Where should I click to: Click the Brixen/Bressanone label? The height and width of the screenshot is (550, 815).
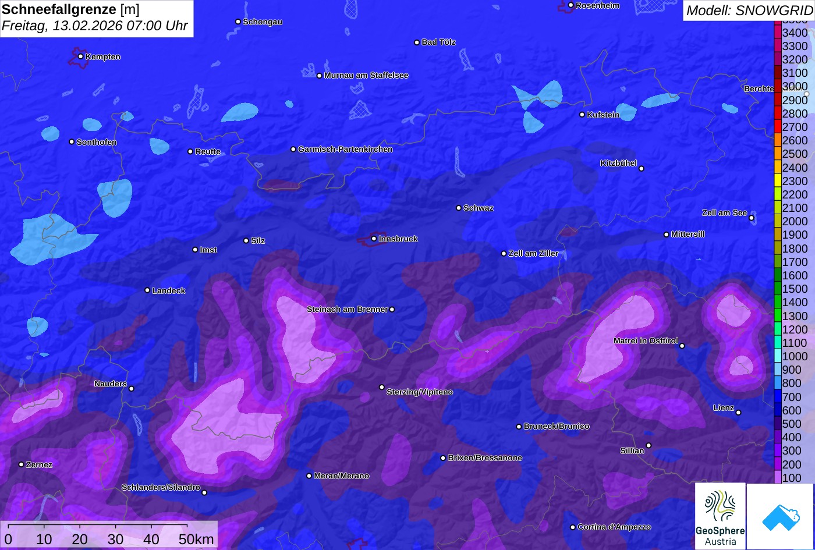click(x=485, y=458)
